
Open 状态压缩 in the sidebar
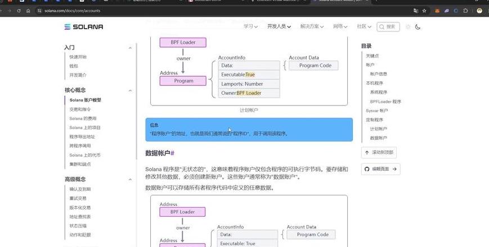(x=78, y=226)
